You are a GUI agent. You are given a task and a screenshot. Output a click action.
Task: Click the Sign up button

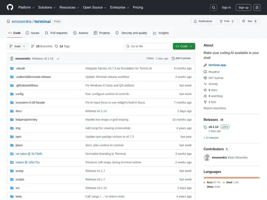pyautogui.click(x=243, y=7)
